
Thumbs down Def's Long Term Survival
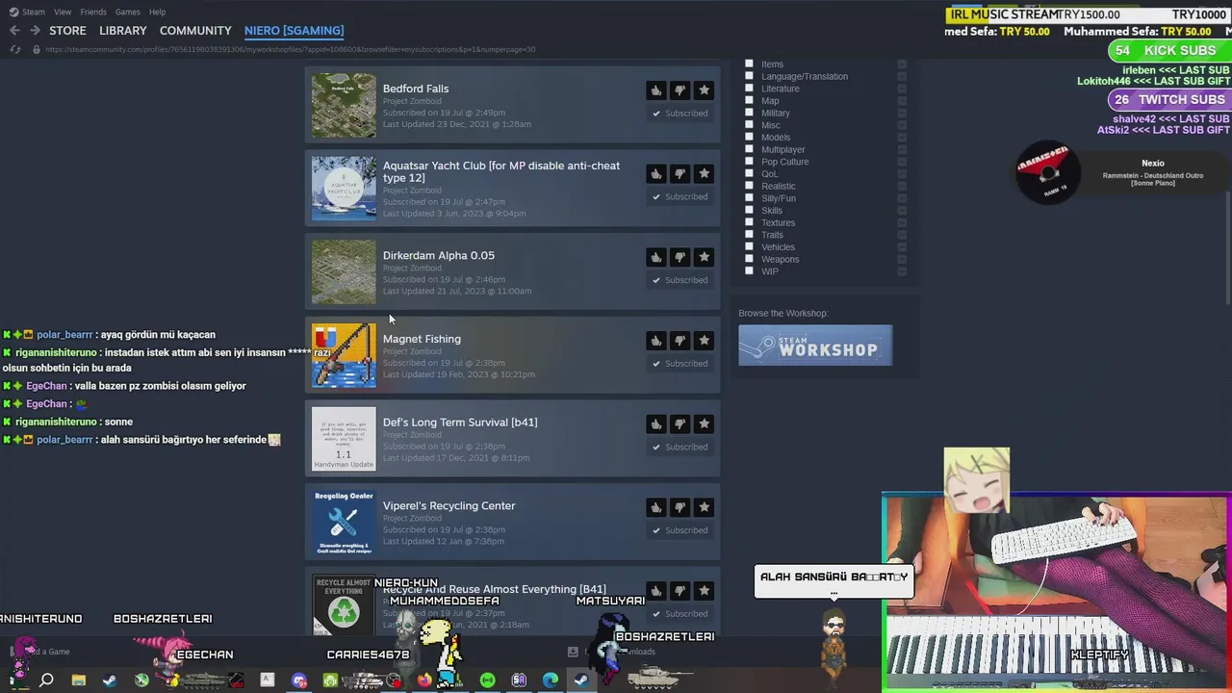pos(680,424)
